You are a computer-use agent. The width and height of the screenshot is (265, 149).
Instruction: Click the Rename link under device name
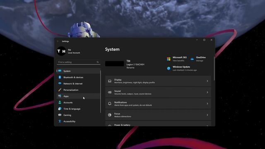click(x=130, y=67)
